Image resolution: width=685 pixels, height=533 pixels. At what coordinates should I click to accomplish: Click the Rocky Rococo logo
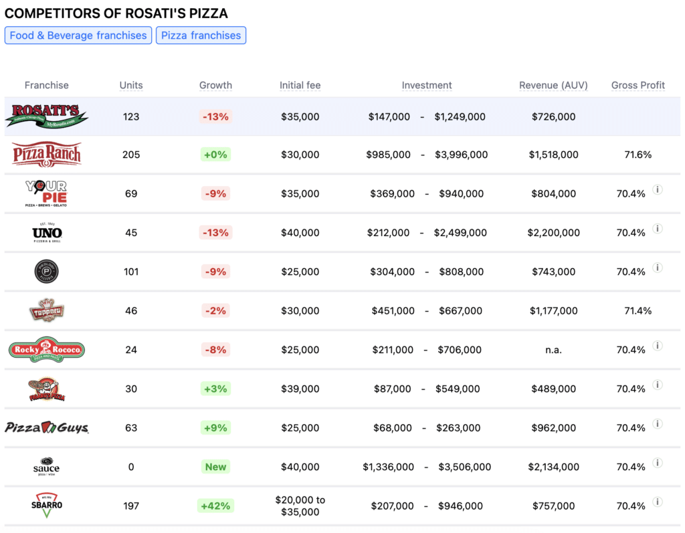click(x=47, y=350)
